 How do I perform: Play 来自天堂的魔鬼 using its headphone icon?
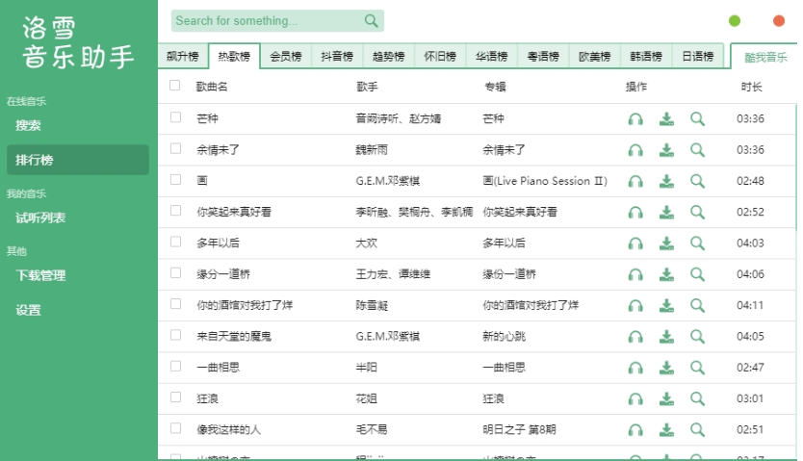[635, 337]
